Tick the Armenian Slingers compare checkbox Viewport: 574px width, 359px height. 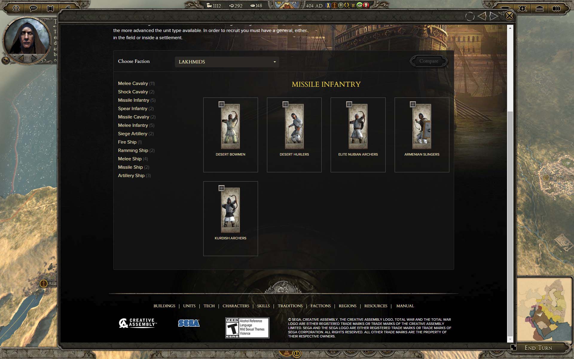tap(413, 104)
